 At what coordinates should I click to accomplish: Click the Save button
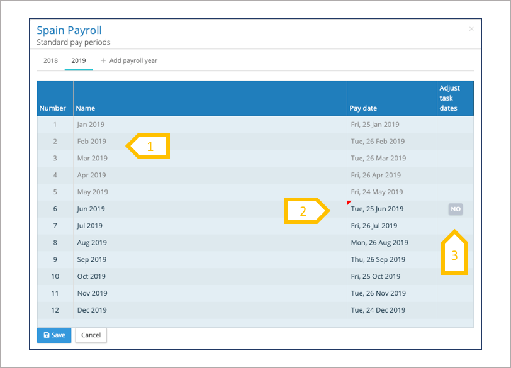pos(54,335)
